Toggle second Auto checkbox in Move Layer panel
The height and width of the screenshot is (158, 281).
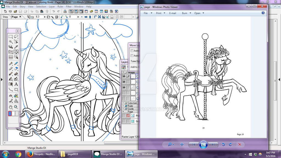point(132,56)
